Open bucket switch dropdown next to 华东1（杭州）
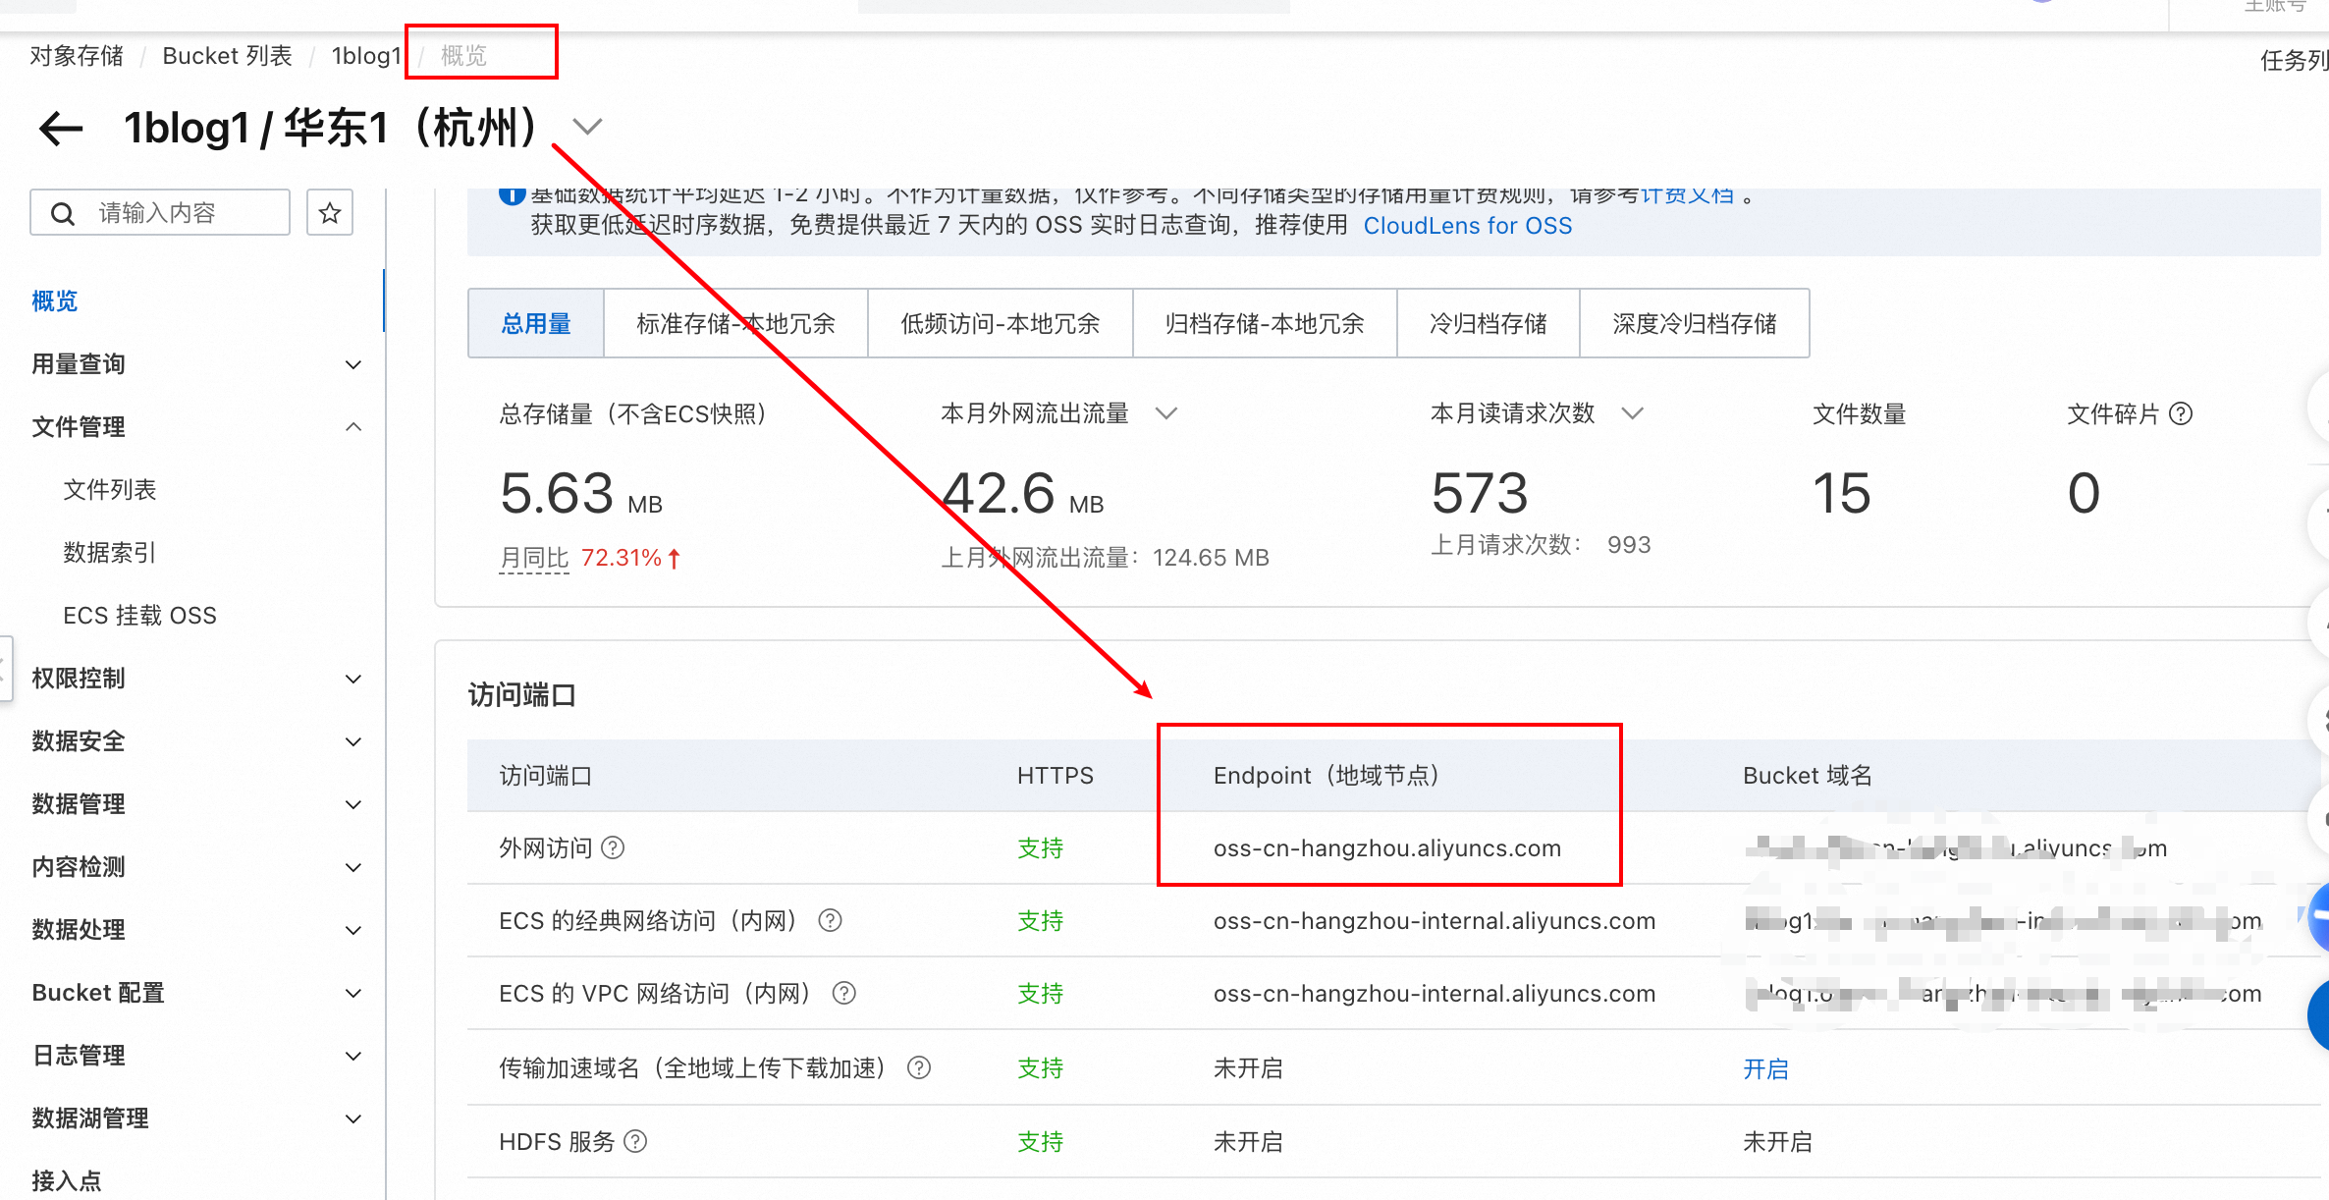 (x=587, y=127)
